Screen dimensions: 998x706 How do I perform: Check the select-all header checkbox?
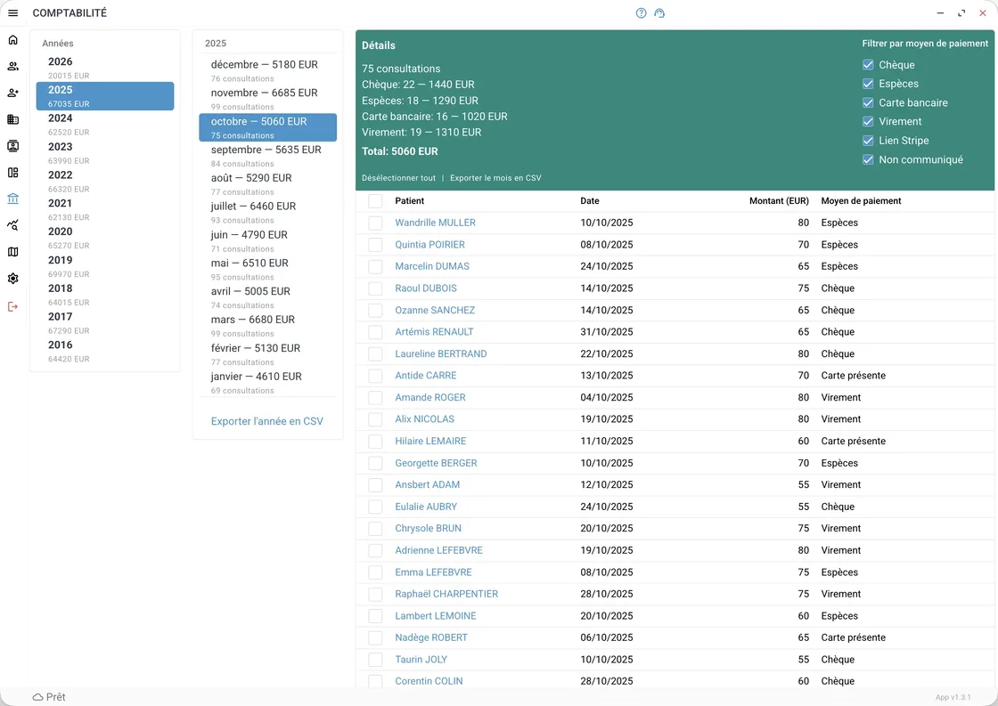coord(375,201)
